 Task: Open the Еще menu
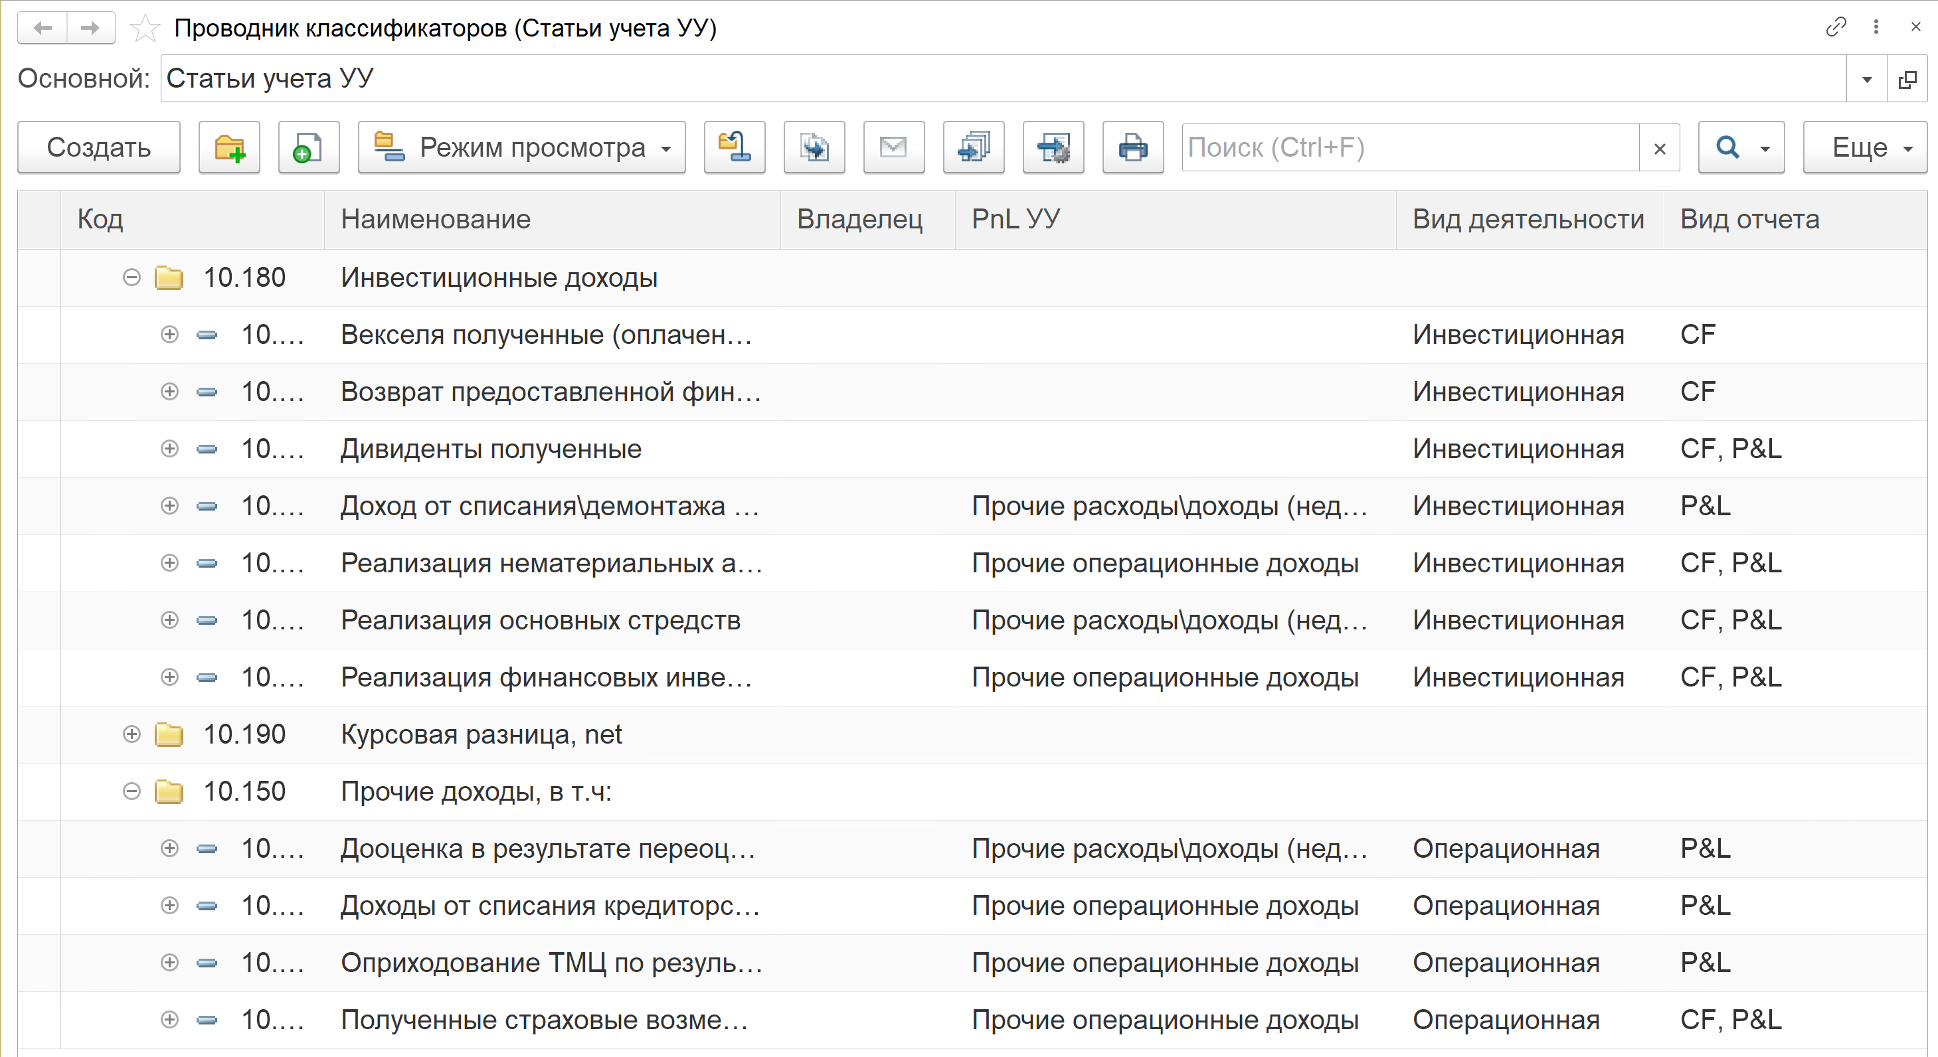(x=1865, y=147)
